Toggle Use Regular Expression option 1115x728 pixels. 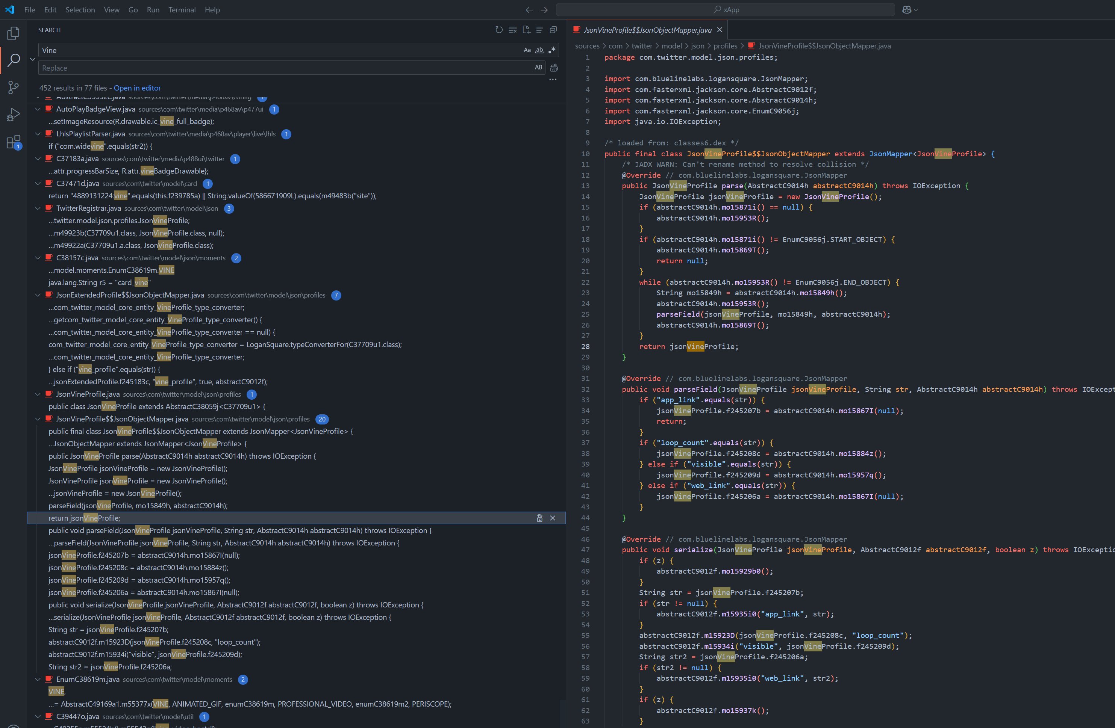552,50
